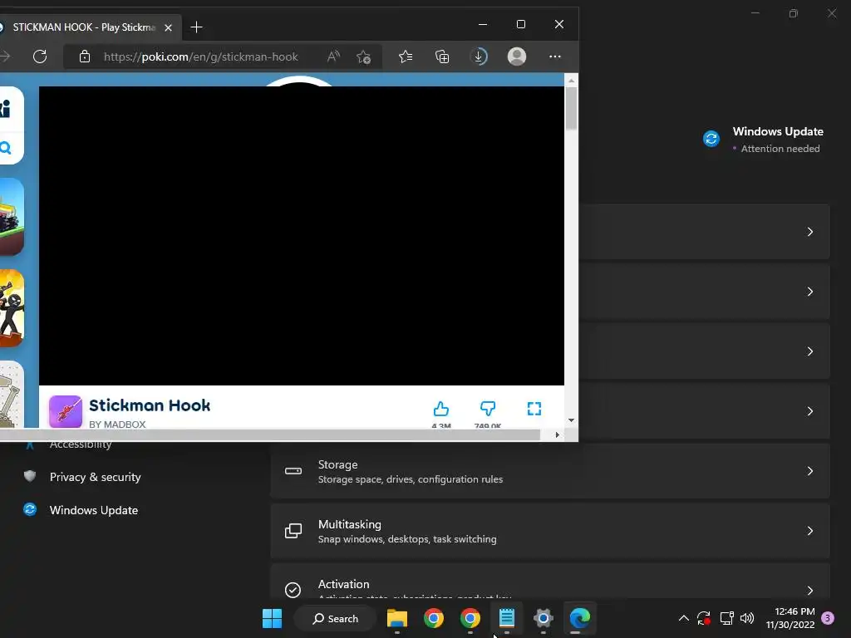The image size is (851, 638).
Task: Close the STICKMAN HOOK tab
Action: 168,27
